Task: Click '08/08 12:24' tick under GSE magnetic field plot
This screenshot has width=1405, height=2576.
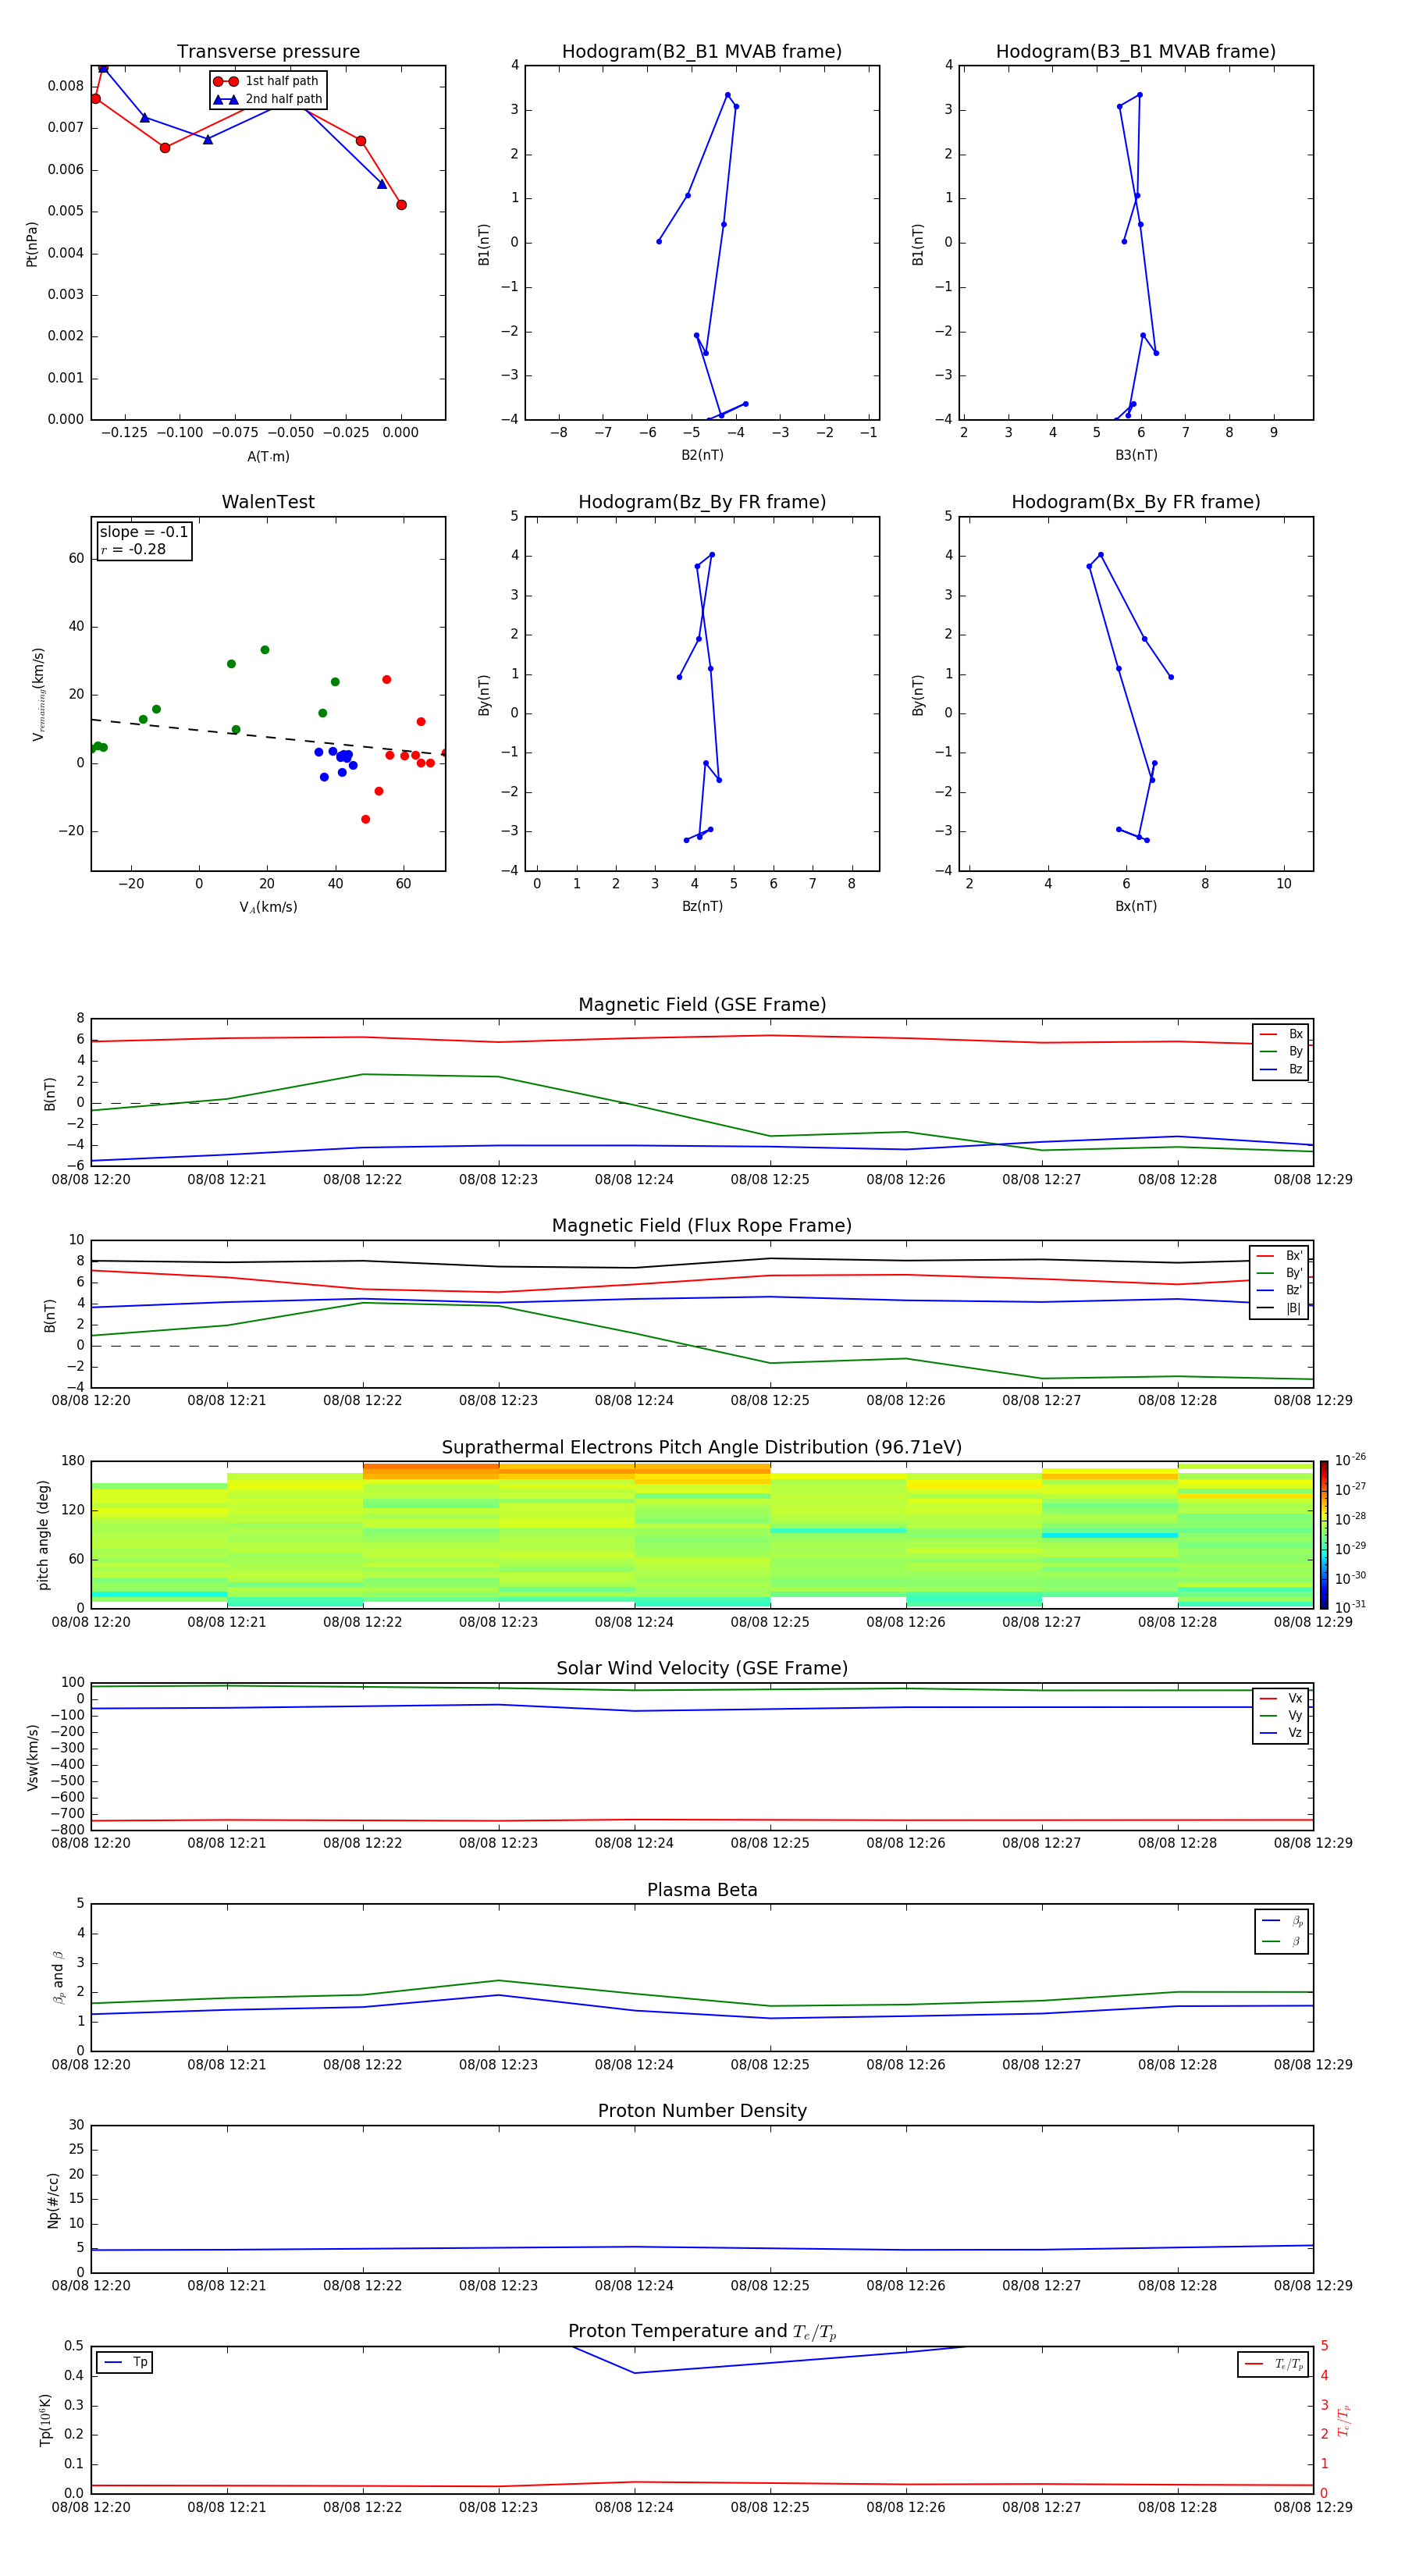Action: [x=634, y=1180]
